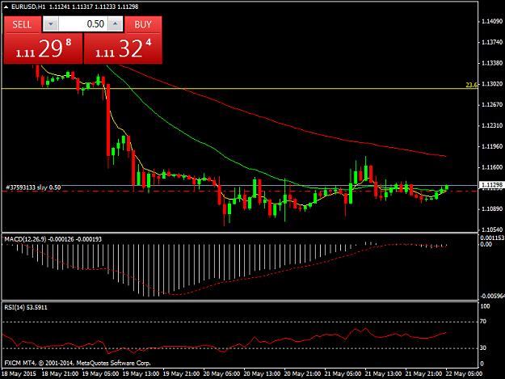Image resolution: width=505 pixels, height=379 pixels.
Task: Click the SELL button
Action: (x=23, y=24)
